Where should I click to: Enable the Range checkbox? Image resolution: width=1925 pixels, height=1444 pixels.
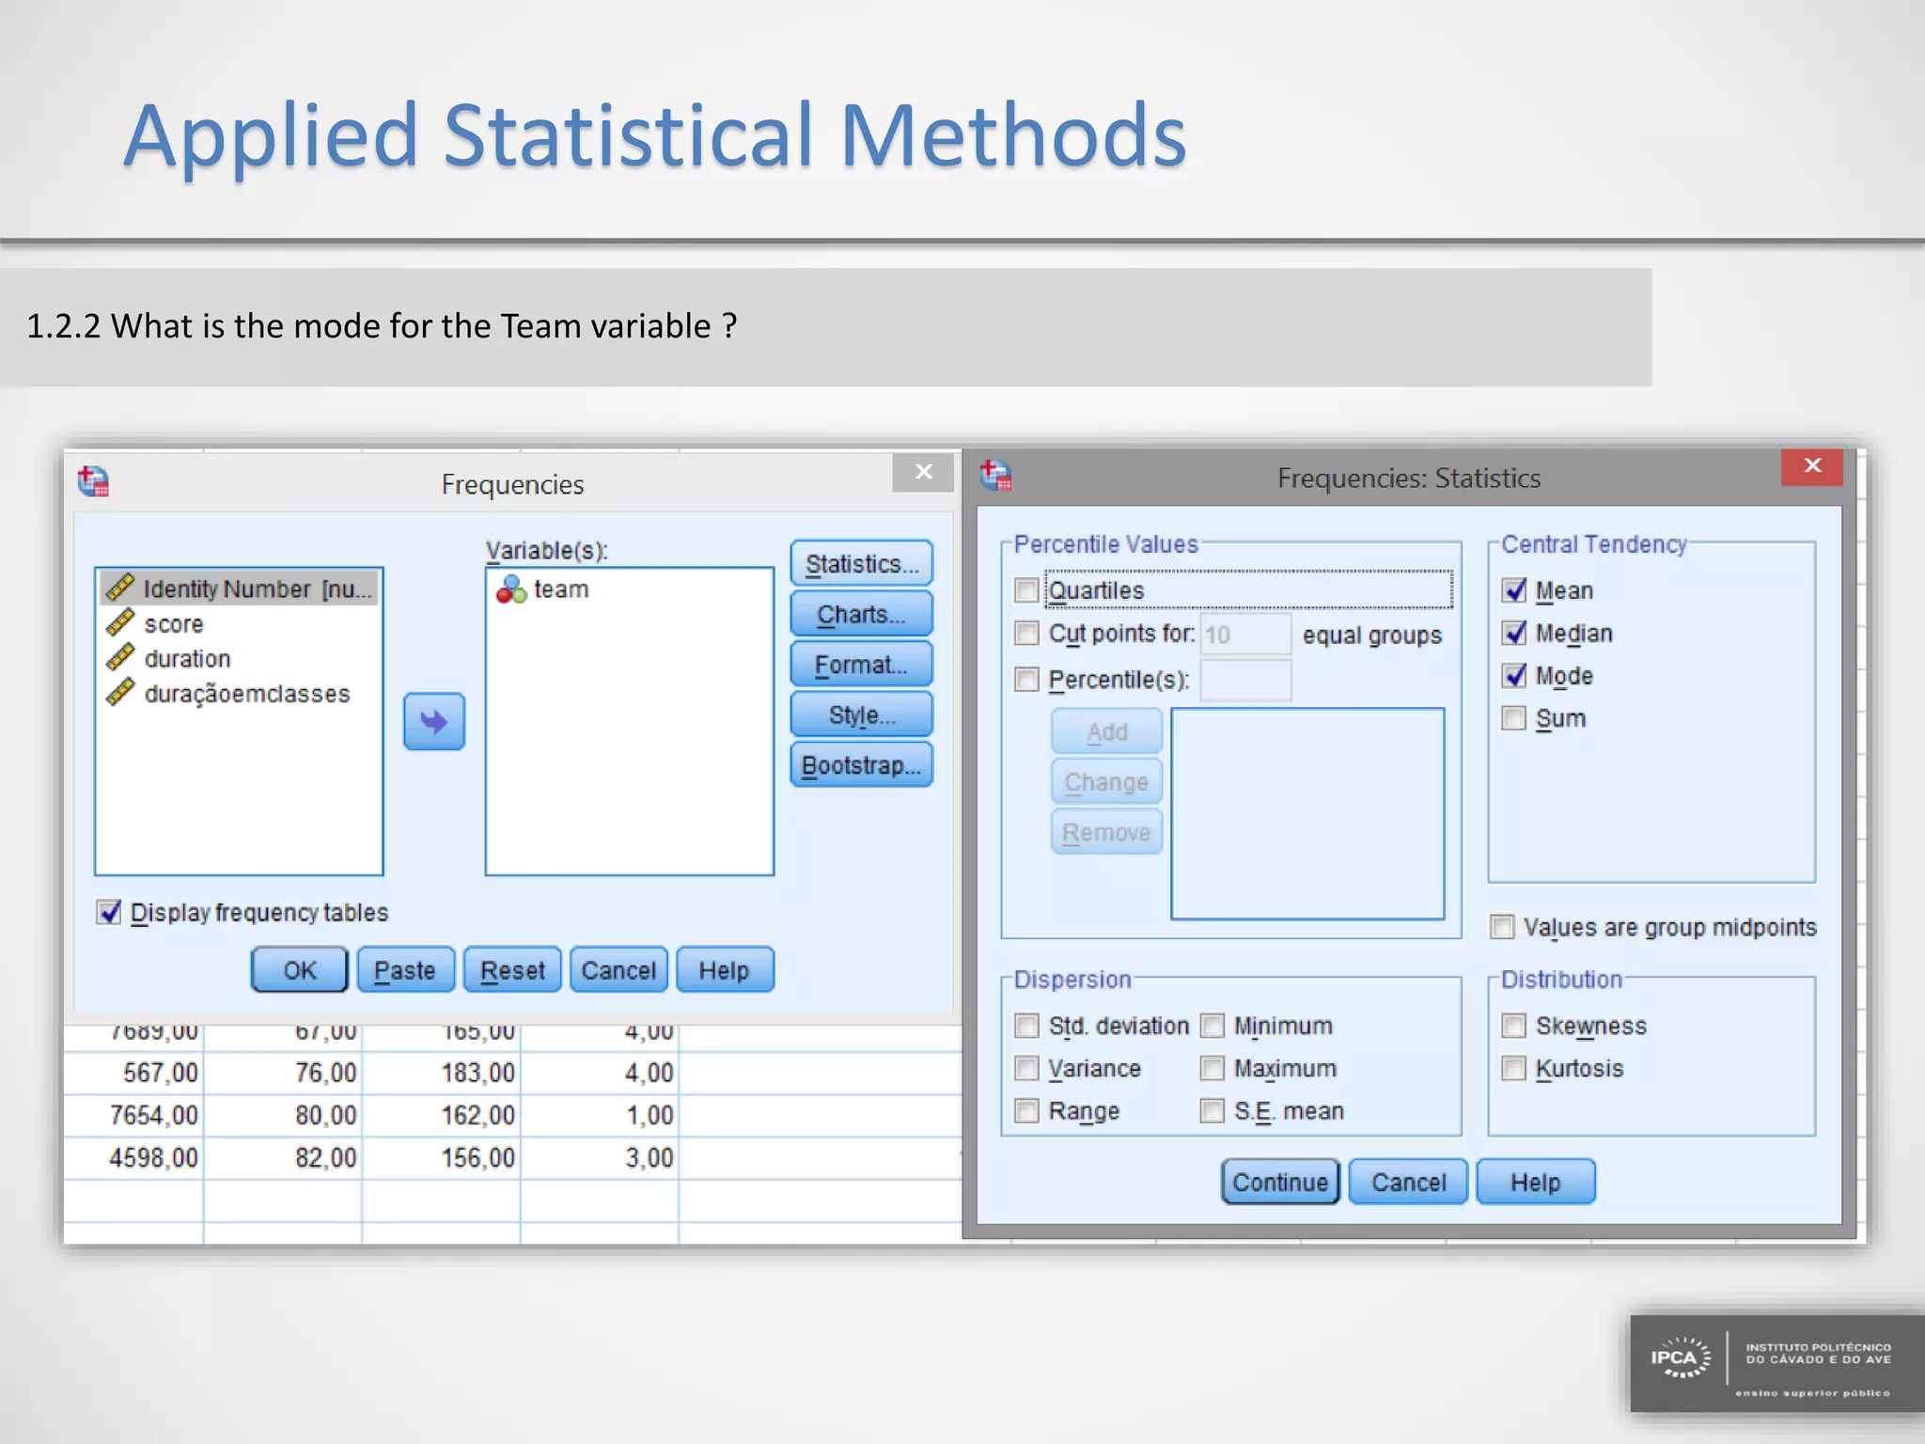(1026, 1111)
